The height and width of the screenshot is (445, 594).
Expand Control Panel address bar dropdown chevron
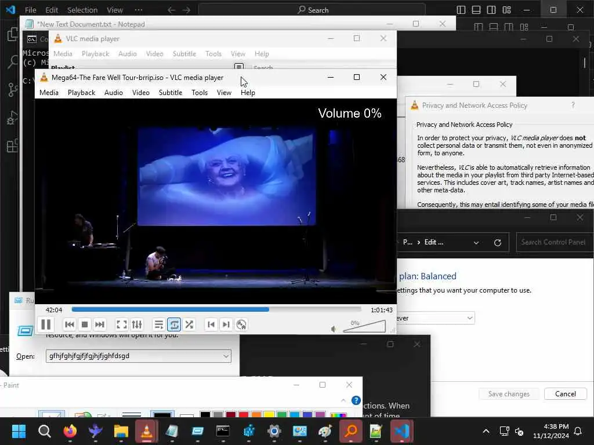[x=476, y=243]
